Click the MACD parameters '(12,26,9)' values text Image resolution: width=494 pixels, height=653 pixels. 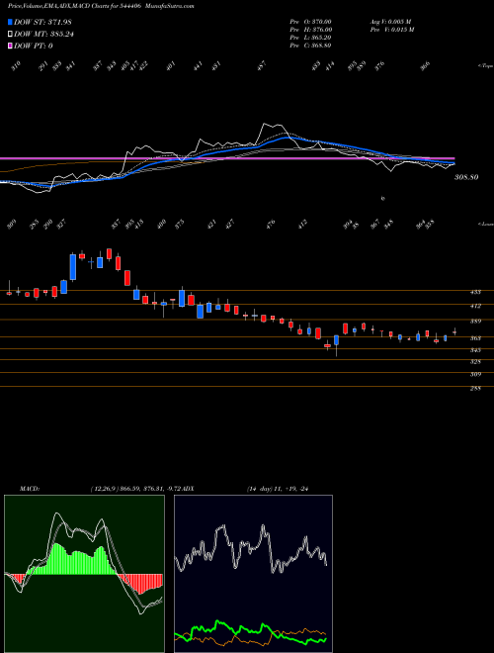(134, 489)
